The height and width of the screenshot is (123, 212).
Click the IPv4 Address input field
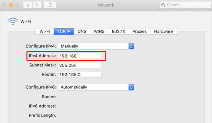(x=80, y=56)
